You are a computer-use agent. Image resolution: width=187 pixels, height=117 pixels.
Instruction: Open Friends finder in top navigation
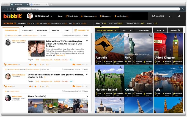coord(72,16)
